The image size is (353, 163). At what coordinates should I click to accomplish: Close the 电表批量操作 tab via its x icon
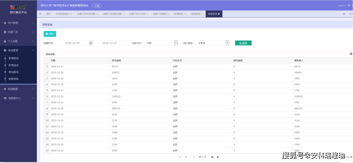[71, 14]
